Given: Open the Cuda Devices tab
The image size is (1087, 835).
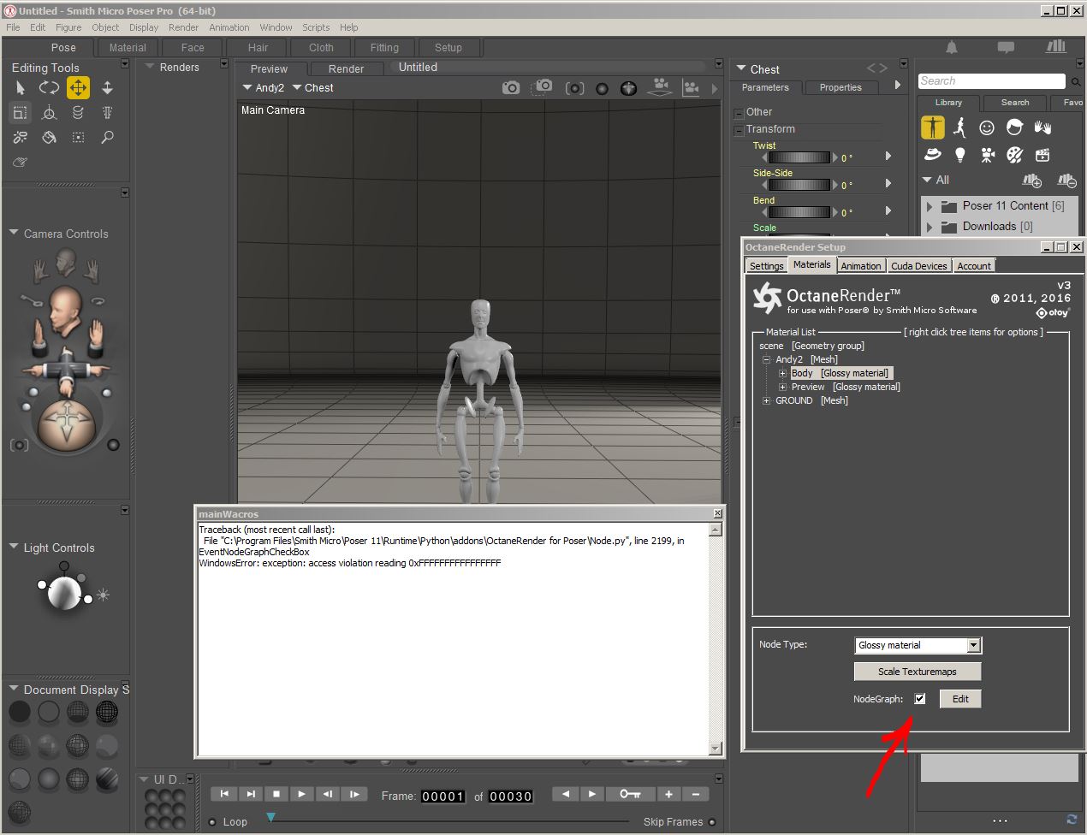Looking at the screenshot, I should [918, 266].
